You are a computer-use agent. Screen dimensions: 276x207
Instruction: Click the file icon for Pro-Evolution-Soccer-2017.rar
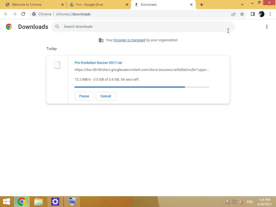click(57, 65)
